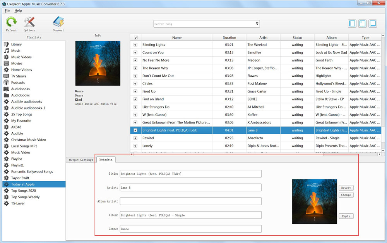Open the Options tools icon
Screen dimensions: 387x243
[x=29, y=22]
